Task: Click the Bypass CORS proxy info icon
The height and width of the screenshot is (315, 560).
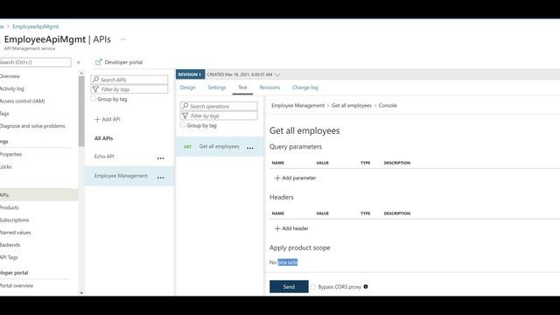Action: 366,286
